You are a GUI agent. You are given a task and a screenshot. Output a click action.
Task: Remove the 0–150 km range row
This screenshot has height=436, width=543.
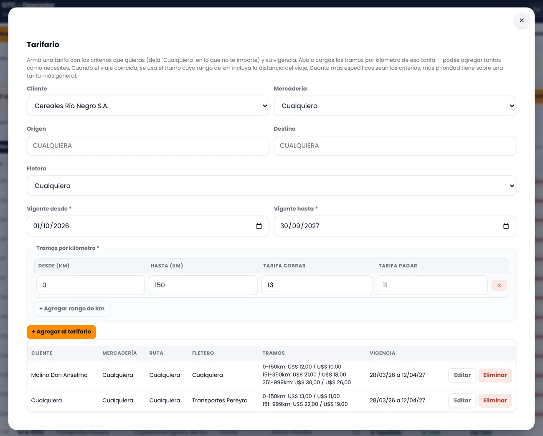499,285
